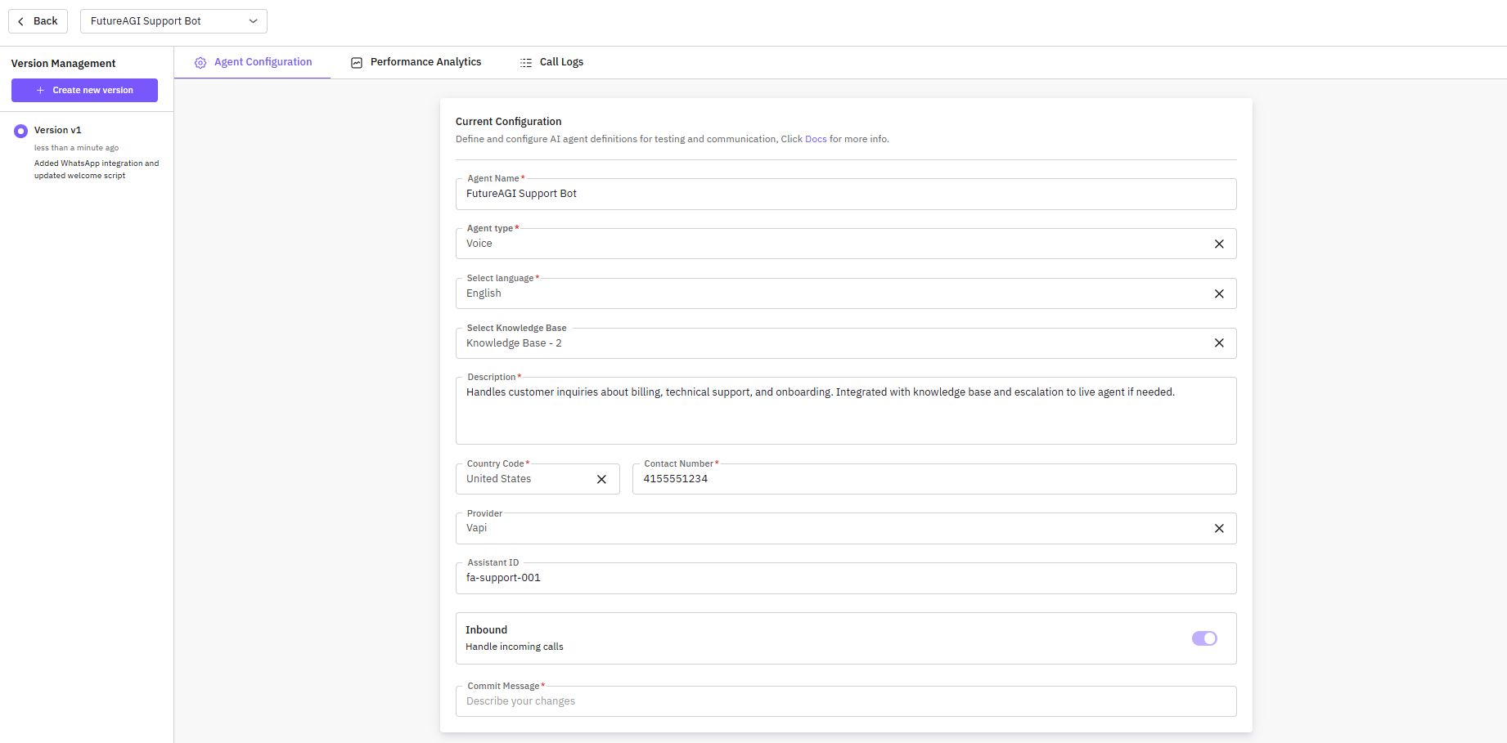Open the FutureAGI Support Bot agent dropdown

click(x=173, y=21)
